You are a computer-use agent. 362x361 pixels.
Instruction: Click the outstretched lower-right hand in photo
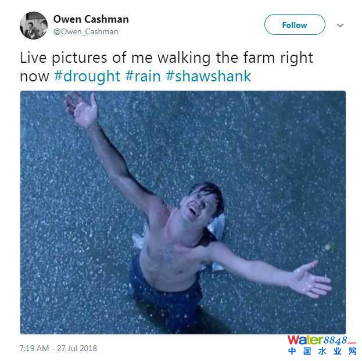[x=310, y=279]
